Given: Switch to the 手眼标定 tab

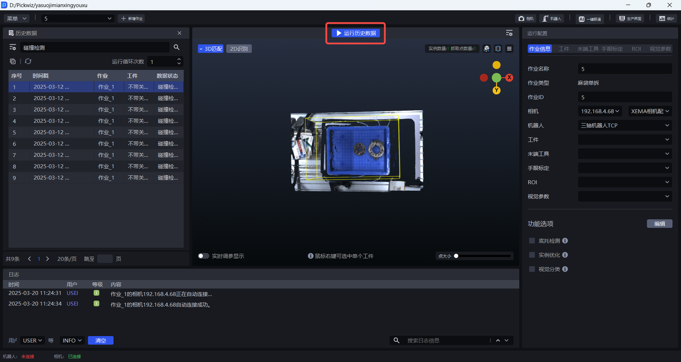Looking at the screenshot, I should coord(612,48).
